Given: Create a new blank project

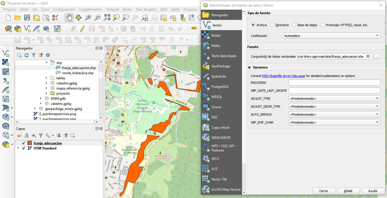Looking at the screenshot, I should tap(8, 18).
